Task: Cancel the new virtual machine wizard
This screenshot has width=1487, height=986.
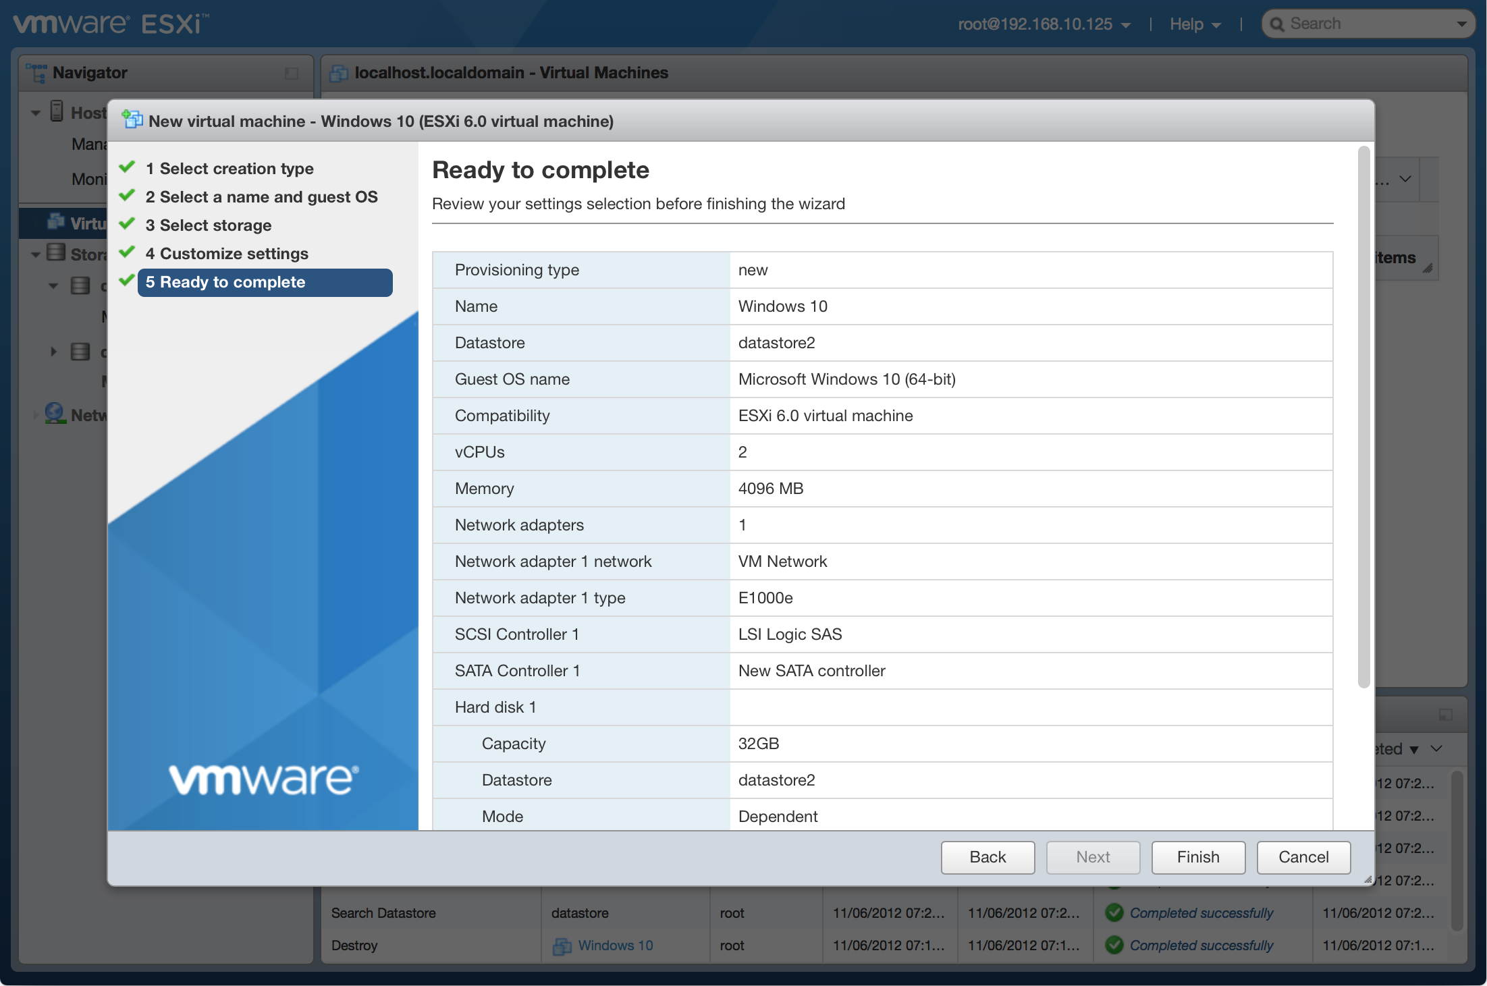Action: pyautogui.click(x=1303, y=857)
